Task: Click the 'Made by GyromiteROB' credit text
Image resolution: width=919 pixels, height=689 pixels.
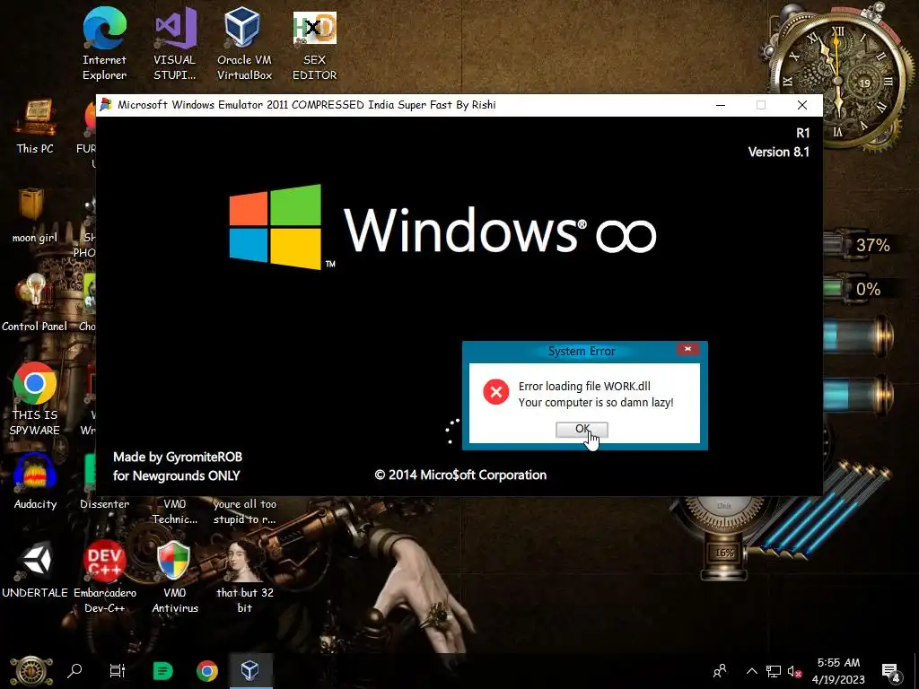Action: point(178,457)
